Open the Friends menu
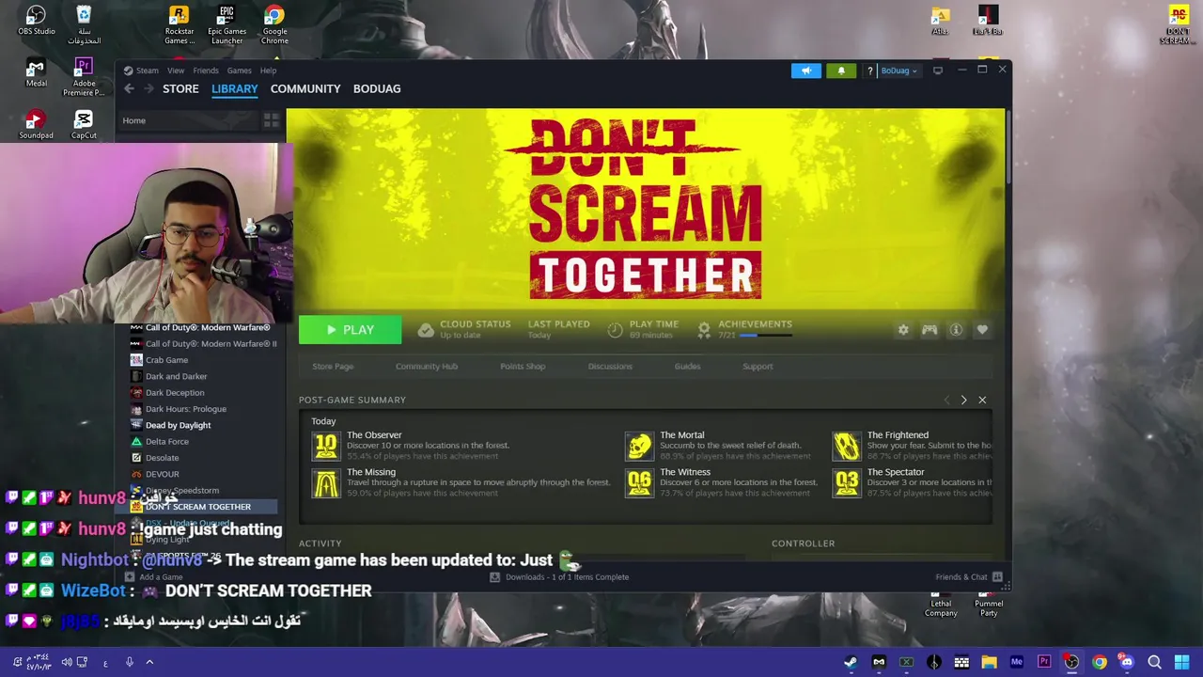The image size is (1203, 677). tap(205, 71)
